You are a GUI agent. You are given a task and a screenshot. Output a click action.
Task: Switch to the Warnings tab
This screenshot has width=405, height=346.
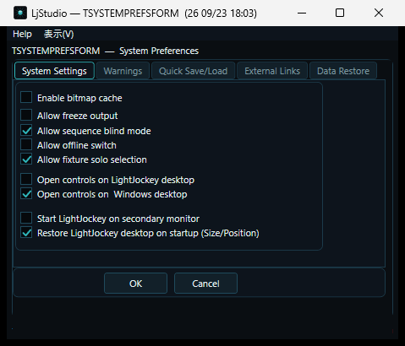[123, 71]
